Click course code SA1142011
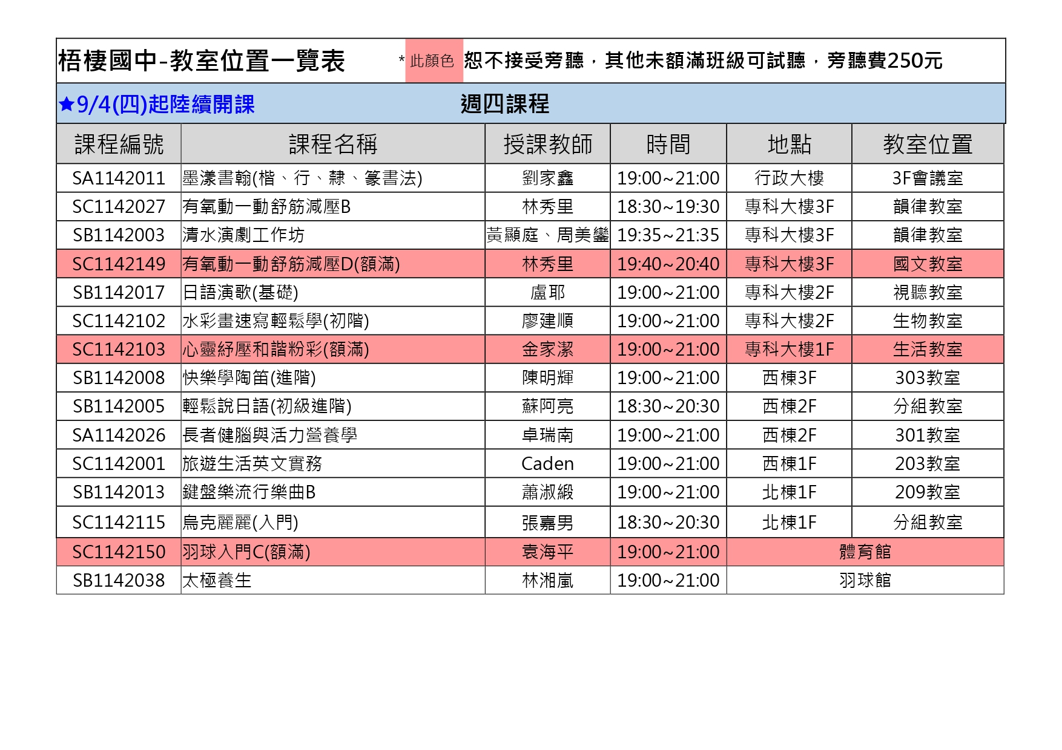The image size is (1062, 750). tap(119, 178)
